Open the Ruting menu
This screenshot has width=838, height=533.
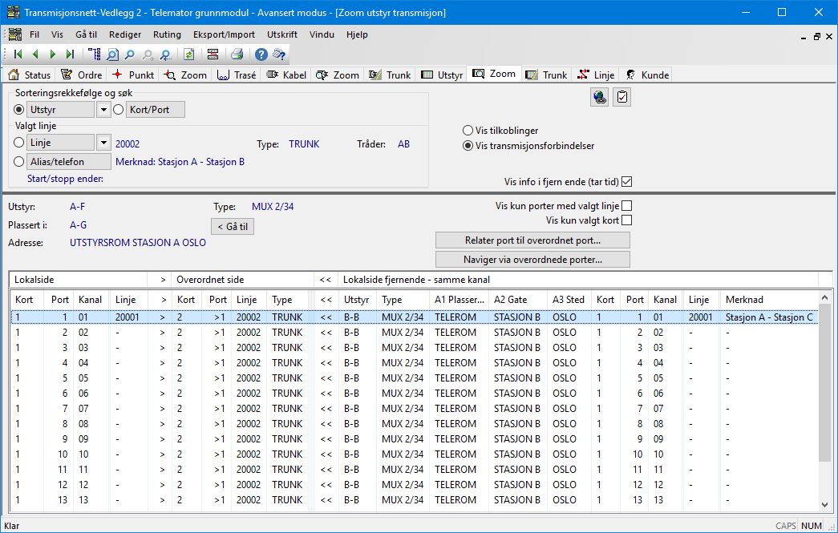168,34
